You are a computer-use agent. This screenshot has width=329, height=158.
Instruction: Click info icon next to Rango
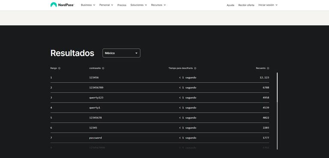coord(60,68)
